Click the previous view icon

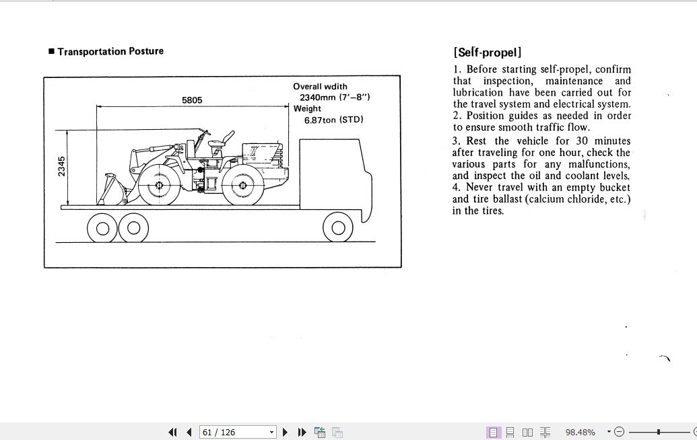pyautogui.click(x=320, y=432)
